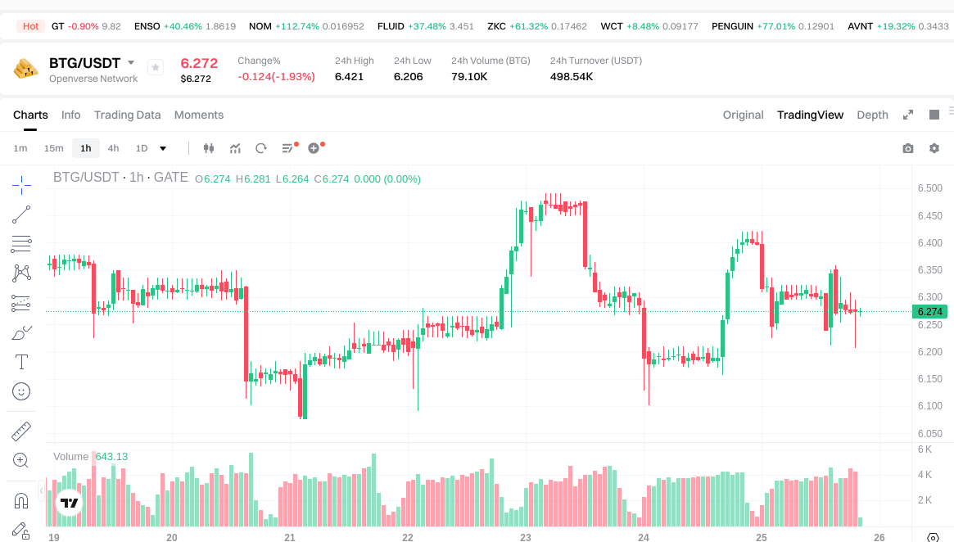Screen dimensions: 954x542
Task: Select the trend line drawing tool
Action: pyautogui.click(x=21, y=215)
